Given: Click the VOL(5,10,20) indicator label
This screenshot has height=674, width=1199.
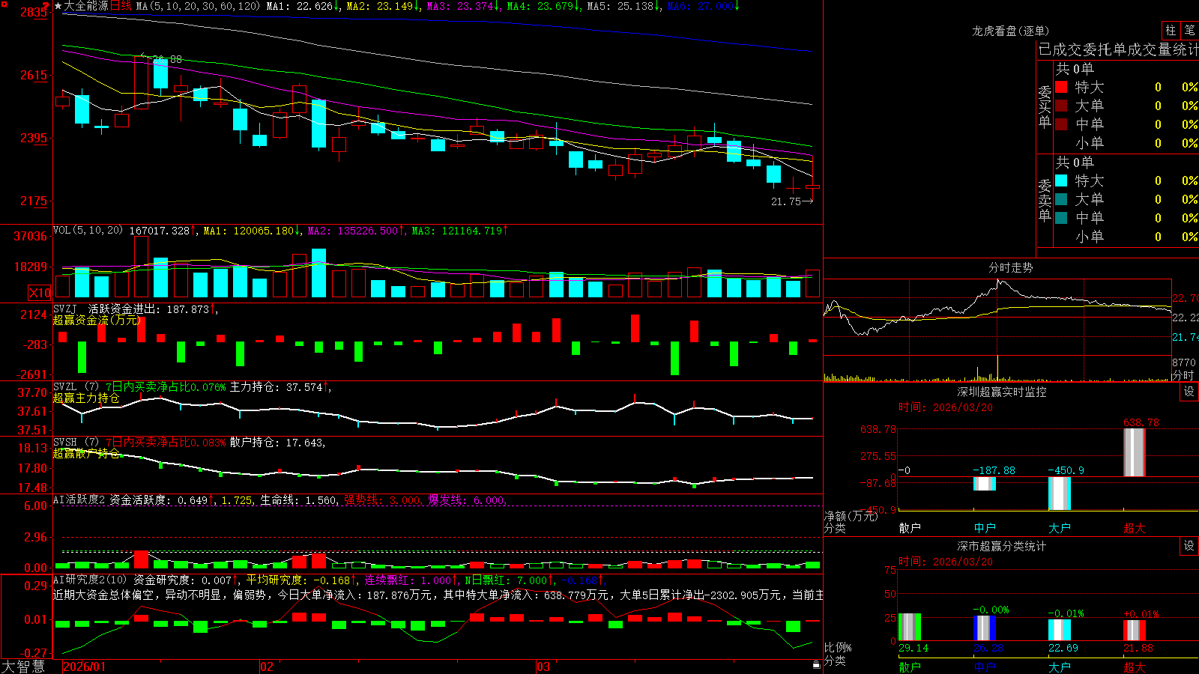Looking at the screenshot, I should point(88,230).
